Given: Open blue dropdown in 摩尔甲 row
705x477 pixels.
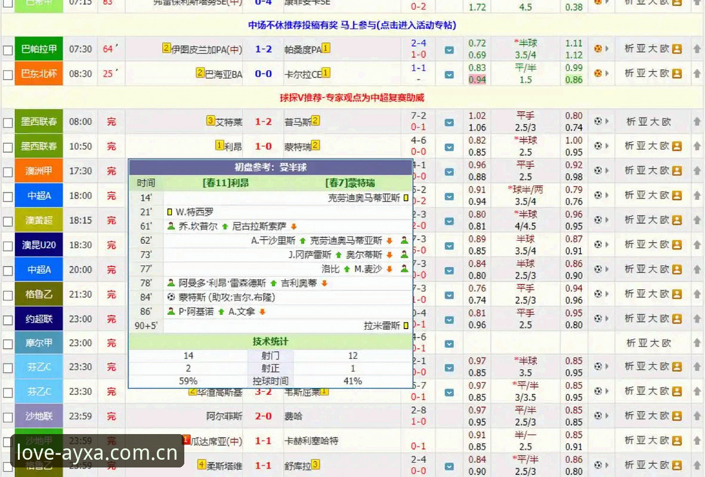Looking at the screenshot, I should 449,344.
